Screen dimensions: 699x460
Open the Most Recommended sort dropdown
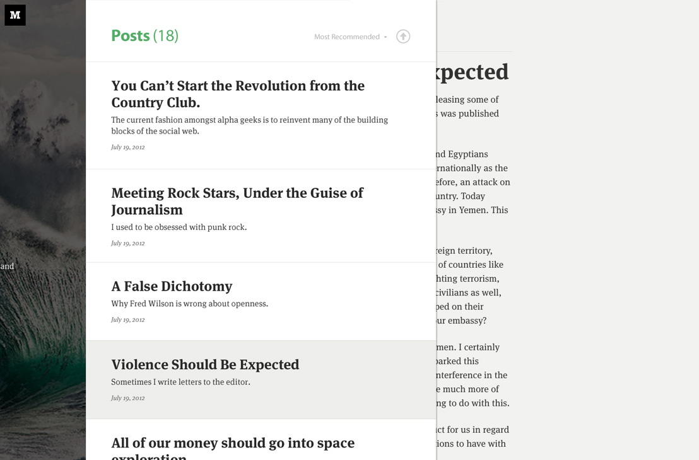[x=350, y=37]
